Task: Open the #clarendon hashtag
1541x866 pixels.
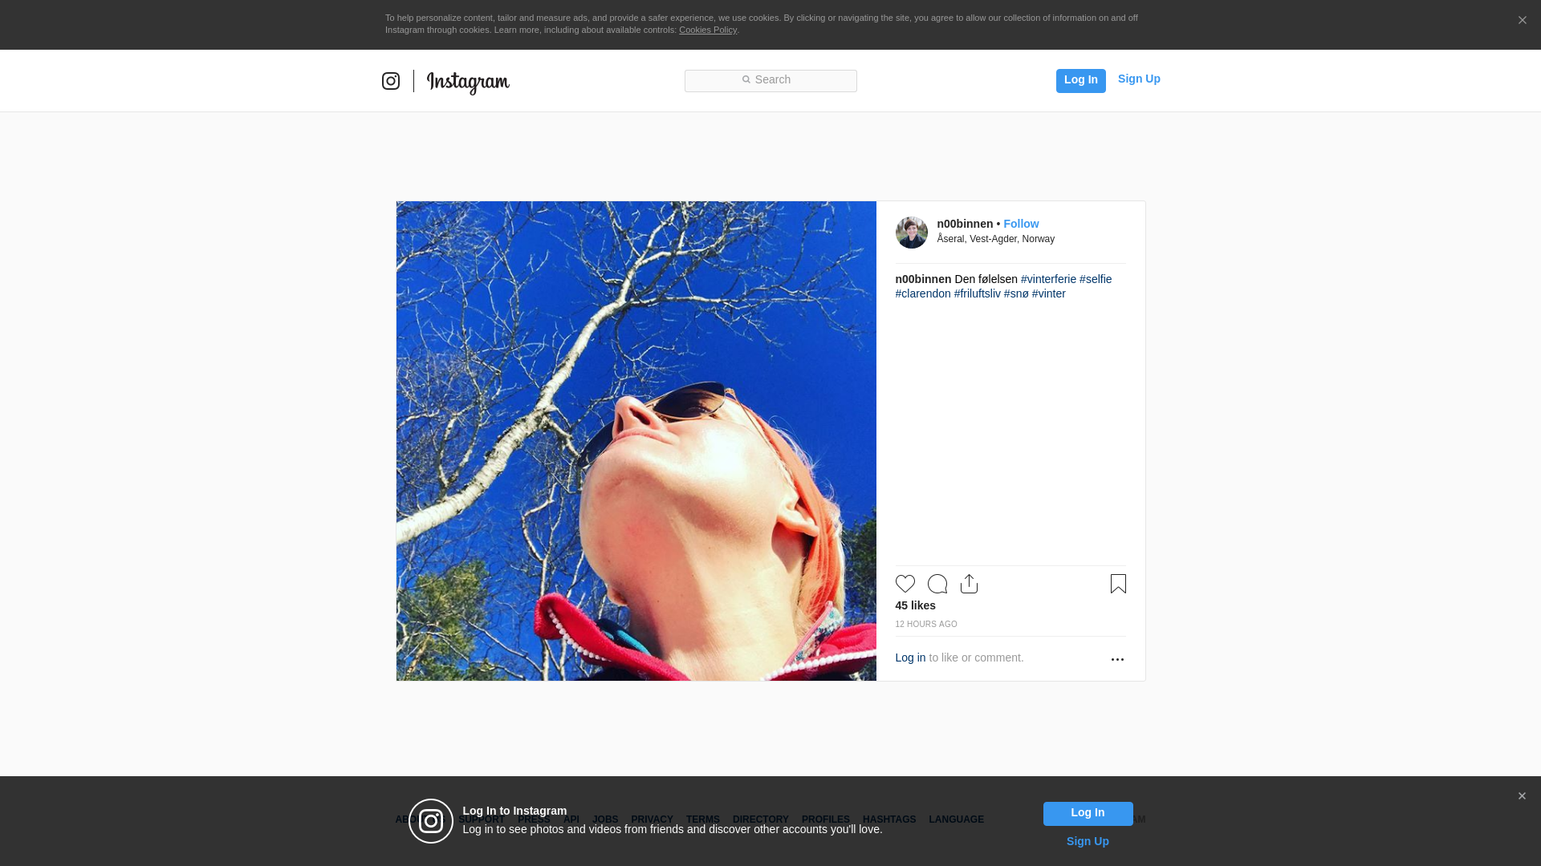Action: [923, 293]
